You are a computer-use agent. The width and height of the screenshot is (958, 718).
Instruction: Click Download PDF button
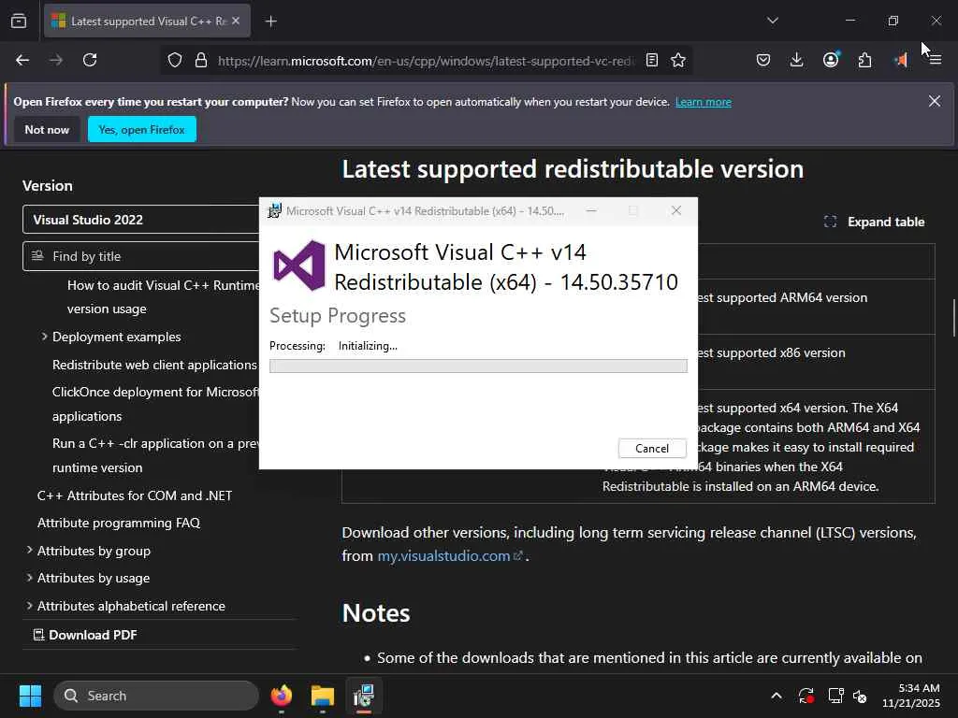(85, 635)
